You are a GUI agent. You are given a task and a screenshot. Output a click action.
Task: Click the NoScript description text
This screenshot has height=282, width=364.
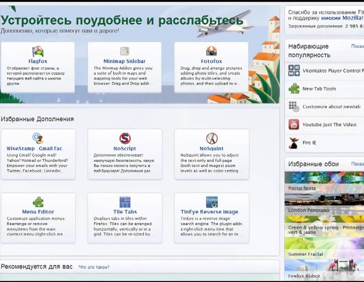pyautogui.click(x=124, y=163)
